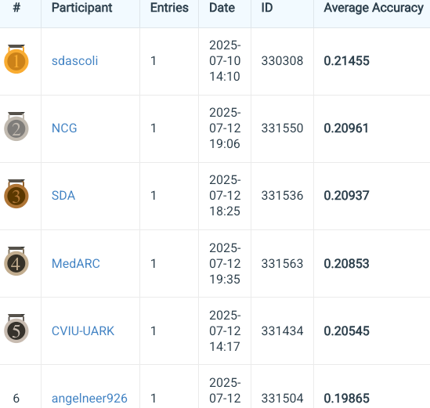
Task: Click the fourth-place medal icon
Action: point(16,262)
